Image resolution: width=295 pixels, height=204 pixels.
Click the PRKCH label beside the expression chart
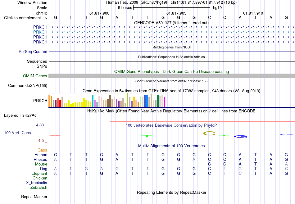40,101
